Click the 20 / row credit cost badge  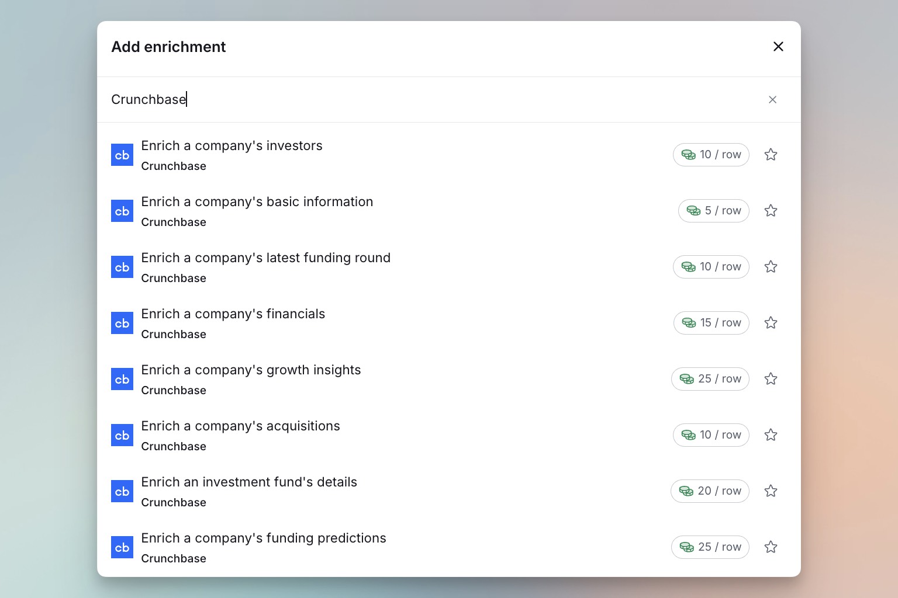point(710,491)
